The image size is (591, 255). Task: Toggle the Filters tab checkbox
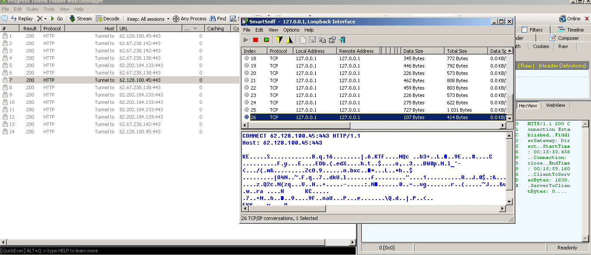tap(524, 30)
